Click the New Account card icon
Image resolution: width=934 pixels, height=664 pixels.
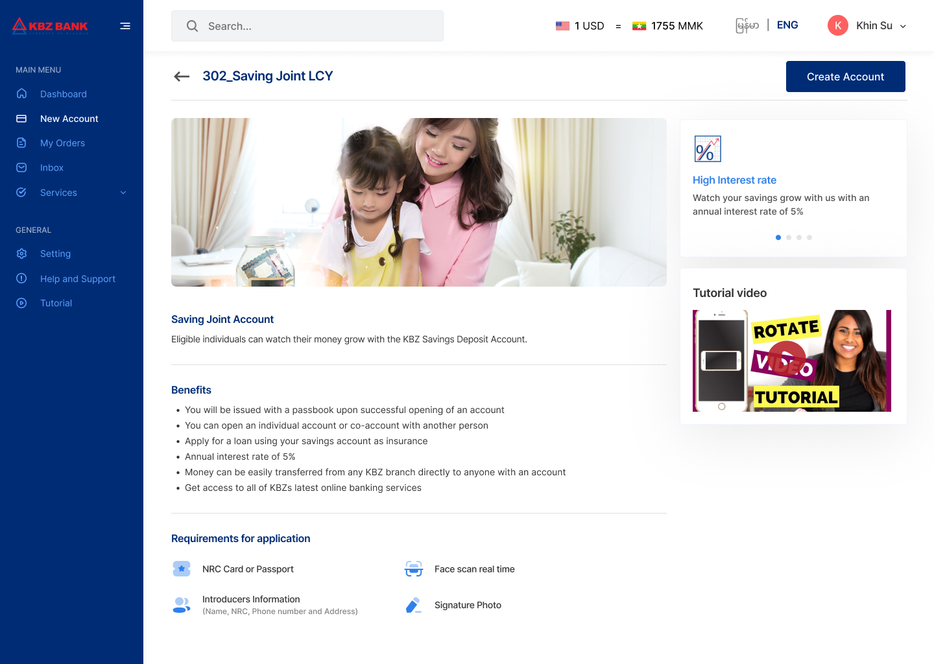[x=21, y=119]
